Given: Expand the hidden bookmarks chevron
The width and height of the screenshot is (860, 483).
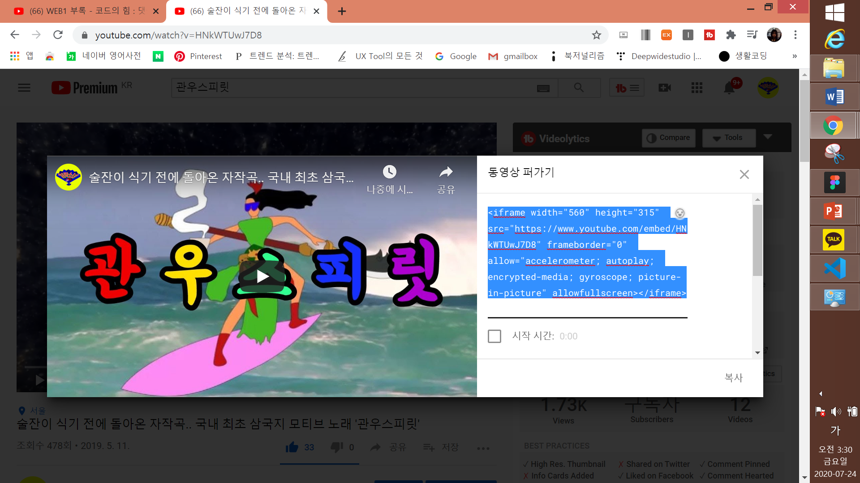Looking at the screenshot, I should tap(795, 56).
